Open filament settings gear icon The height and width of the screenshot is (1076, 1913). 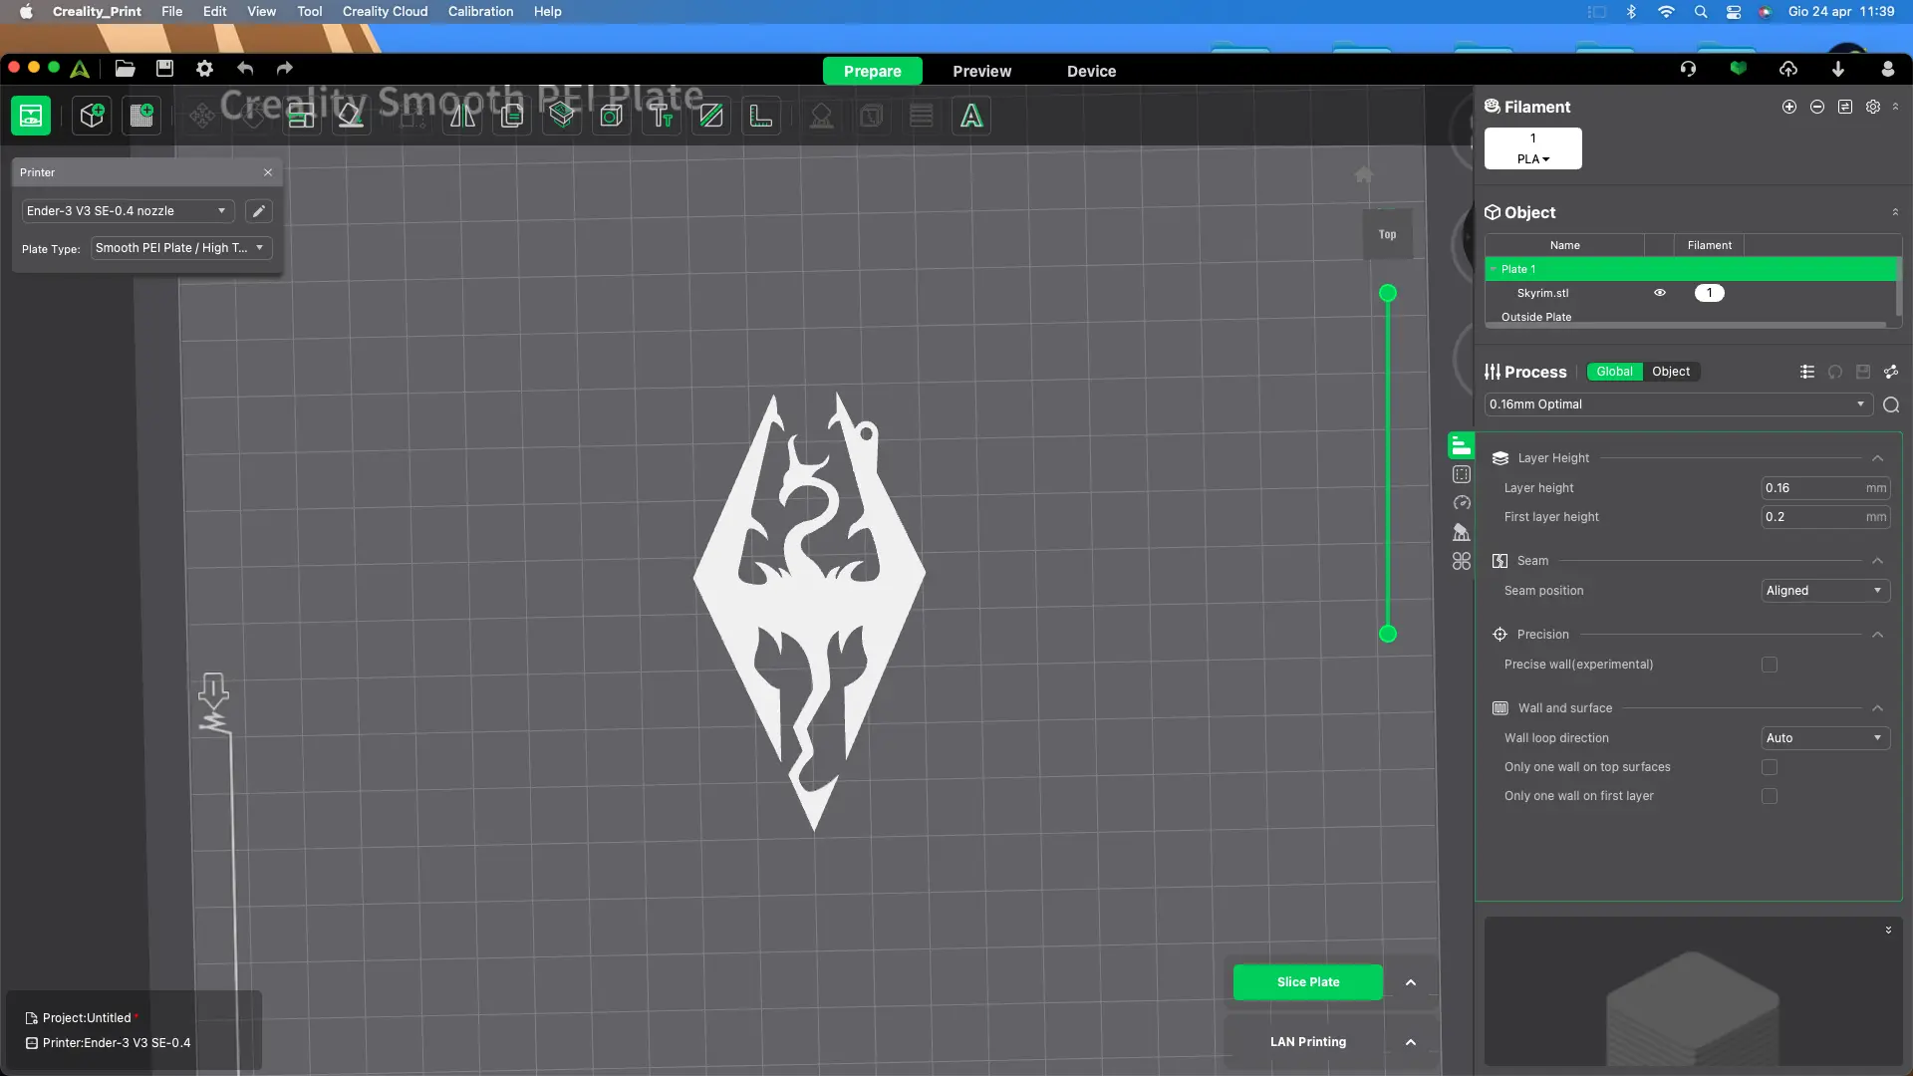(x=1873, y=107)
